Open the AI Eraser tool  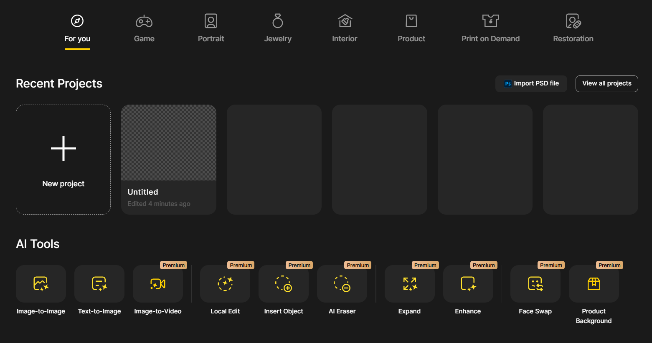(342, 284)
